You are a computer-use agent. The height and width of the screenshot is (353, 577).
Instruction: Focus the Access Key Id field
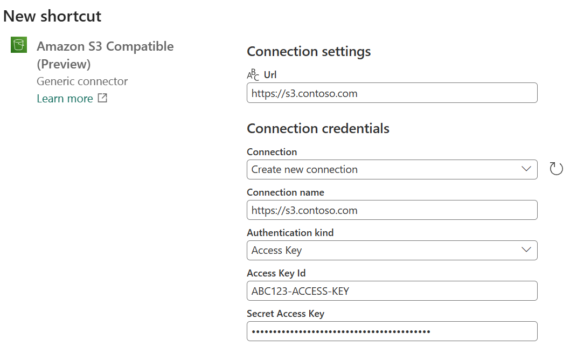pyautogui.click(x=392, y=291)
